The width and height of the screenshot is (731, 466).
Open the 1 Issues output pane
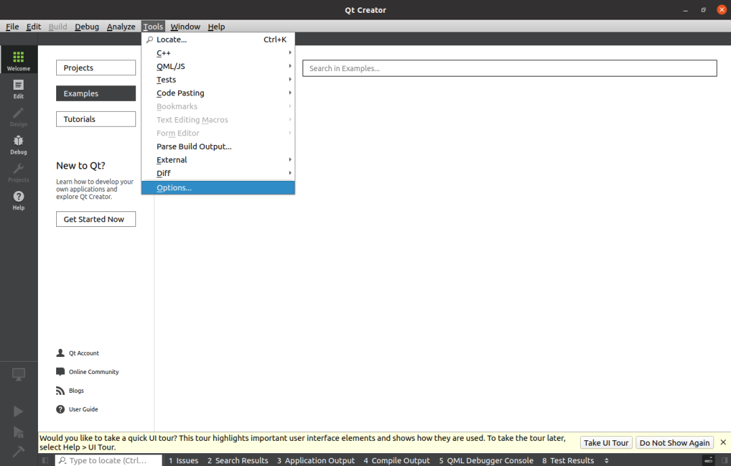click(x=183, y=461)
